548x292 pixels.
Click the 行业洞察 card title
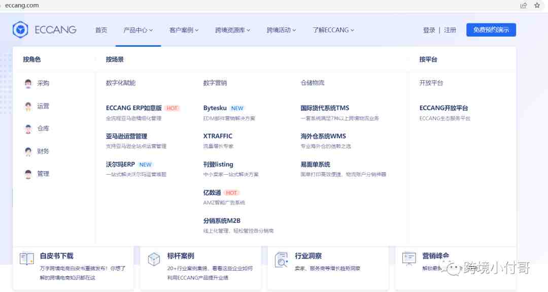(309, 256)
